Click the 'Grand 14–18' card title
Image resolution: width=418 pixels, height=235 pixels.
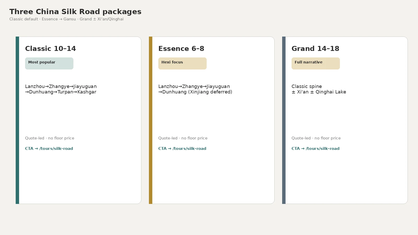(x=315, y=49)
